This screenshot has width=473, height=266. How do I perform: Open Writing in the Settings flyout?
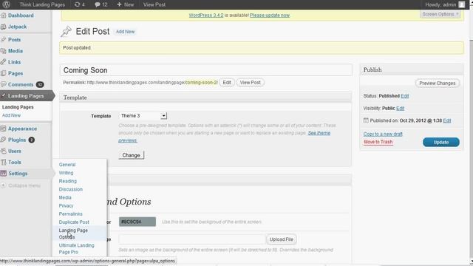[x=66, y=173]
